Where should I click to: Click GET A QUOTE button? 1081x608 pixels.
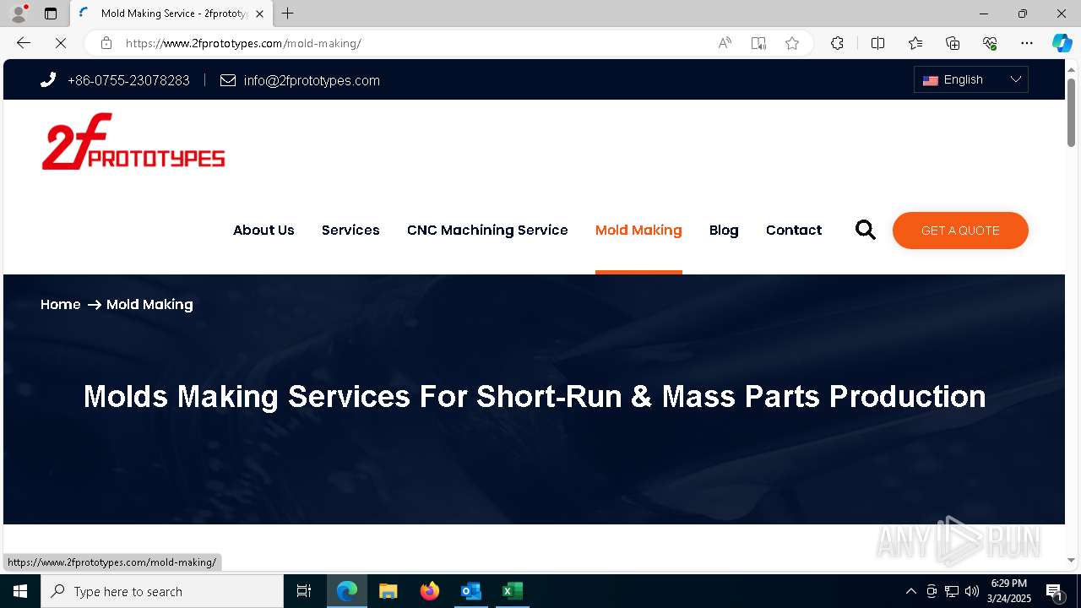pos(960,231)
